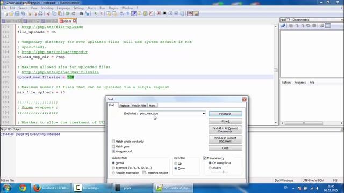Click the Save toolbar icon
The width and height of the screenshot is (344, 193).
coord(17,13)
